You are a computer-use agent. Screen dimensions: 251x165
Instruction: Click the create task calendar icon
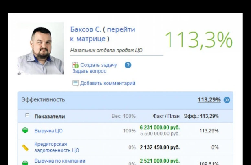[75, 65]
